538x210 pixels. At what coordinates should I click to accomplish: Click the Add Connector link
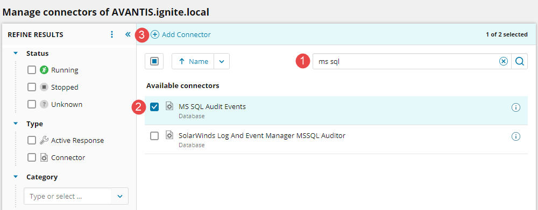coord(186,34)
